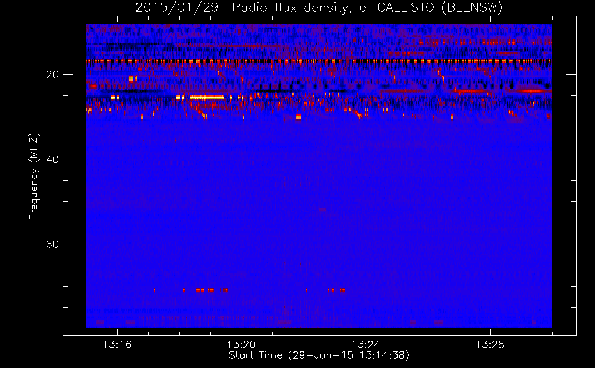
Task: Click the continuous orange line near 17 MHz
Action: click(x=319, y=61)
